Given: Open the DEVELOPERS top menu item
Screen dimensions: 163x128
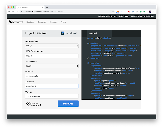Looking at the screenshot, I should [x=124, y=16].
